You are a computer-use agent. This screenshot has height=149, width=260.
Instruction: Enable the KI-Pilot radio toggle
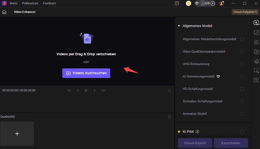[242, 131]
